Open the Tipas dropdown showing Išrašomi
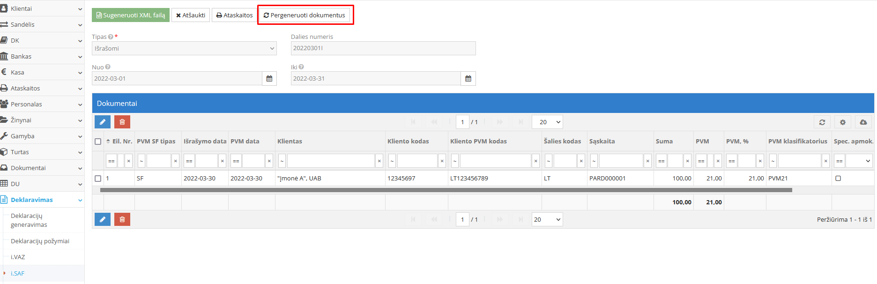The image size is (877, 284). 184,48
